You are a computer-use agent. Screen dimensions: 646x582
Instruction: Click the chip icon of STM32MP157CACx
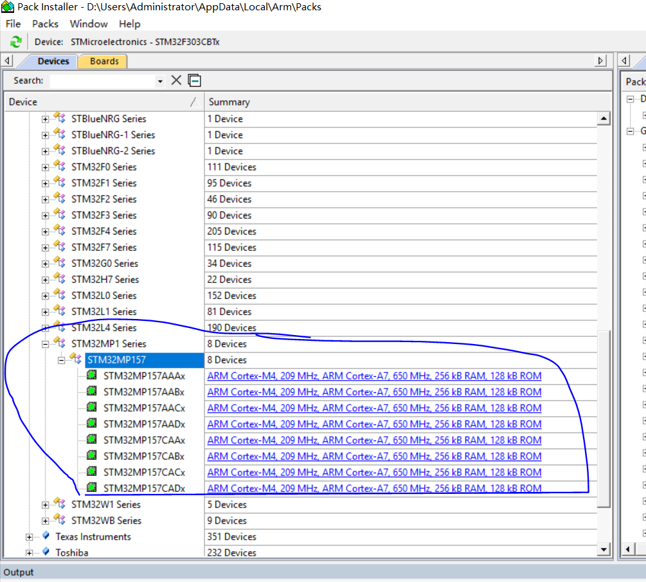click(x=92, y=471)
